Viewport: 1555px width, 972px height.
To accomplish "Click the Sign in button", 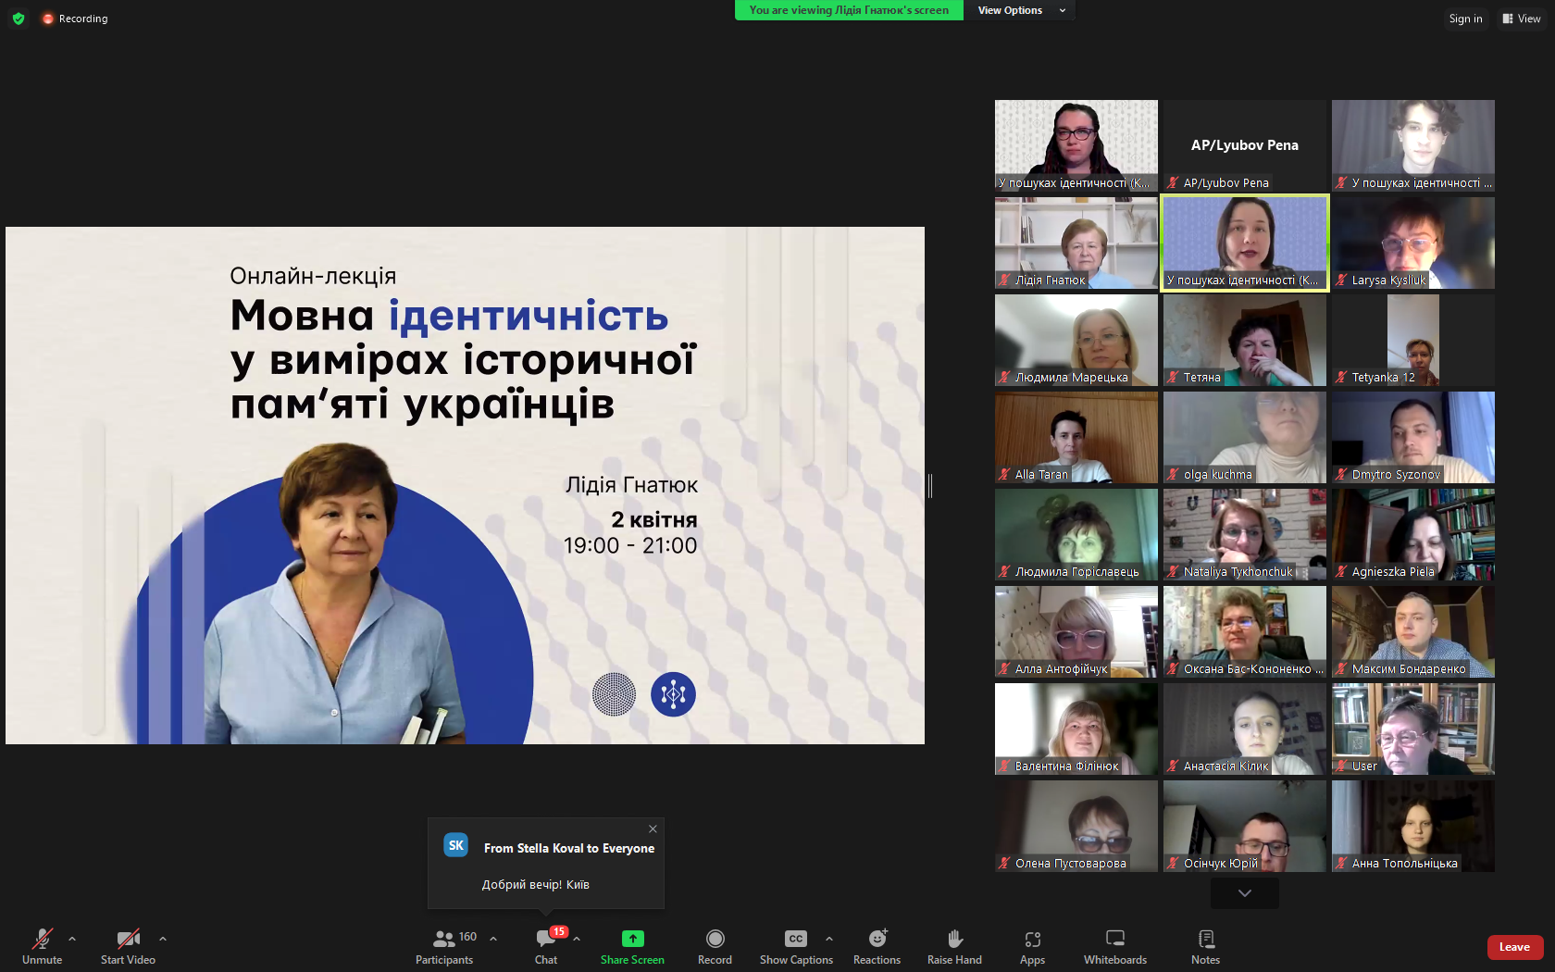I will click(1465, 19).
